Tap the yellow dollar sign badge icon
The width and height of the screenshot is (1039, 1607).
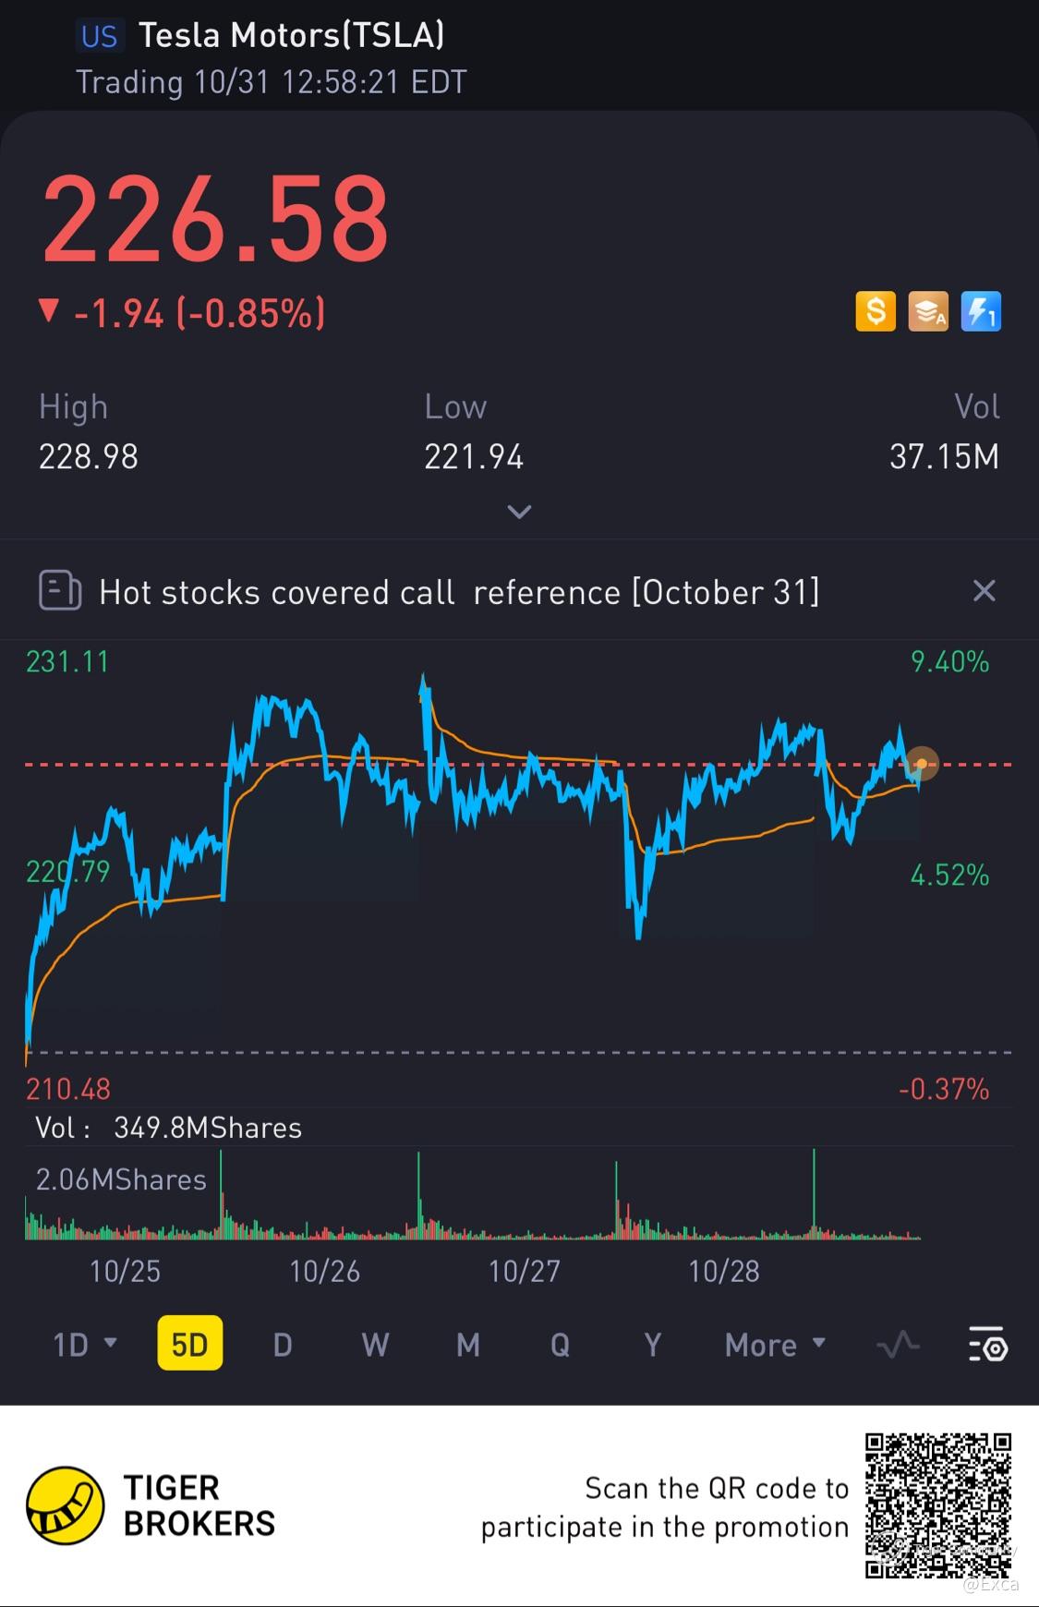click(876, 311)
